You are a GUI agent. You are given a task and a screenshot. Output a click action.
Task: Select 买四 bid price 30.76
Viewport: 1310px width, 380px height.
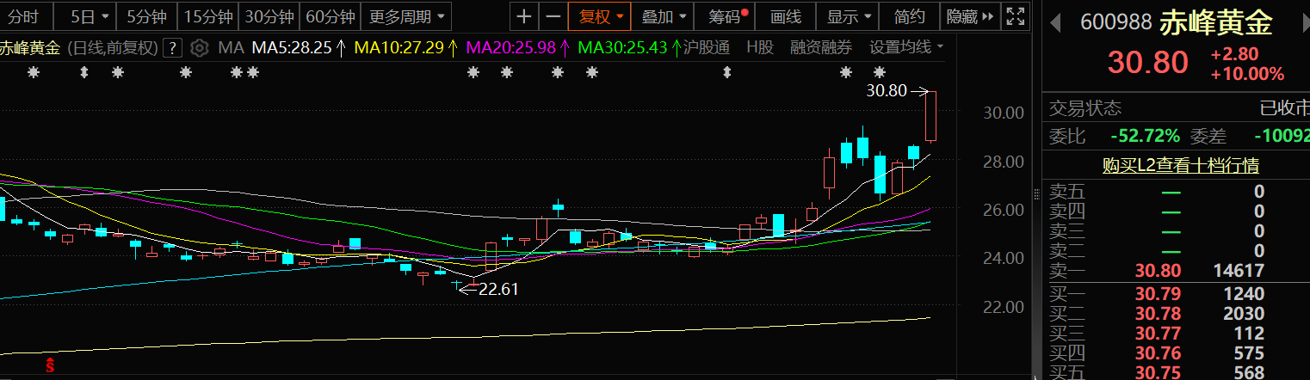pyautogui.click(x=1157, y=353)
